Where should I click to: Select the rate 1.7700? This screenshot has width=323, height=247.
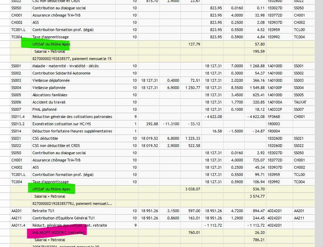pyautogui.click(x=237, y=102)
